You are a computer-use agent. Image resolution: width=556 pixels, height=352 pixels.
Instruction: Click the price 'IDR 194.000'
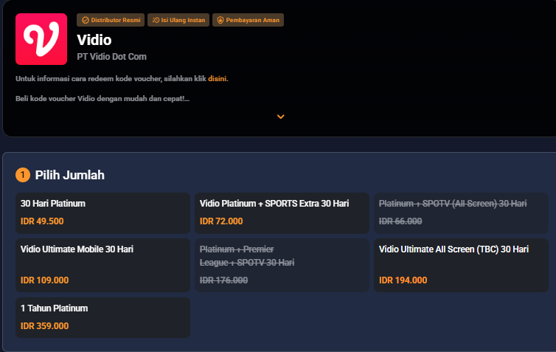click(403, 280)
